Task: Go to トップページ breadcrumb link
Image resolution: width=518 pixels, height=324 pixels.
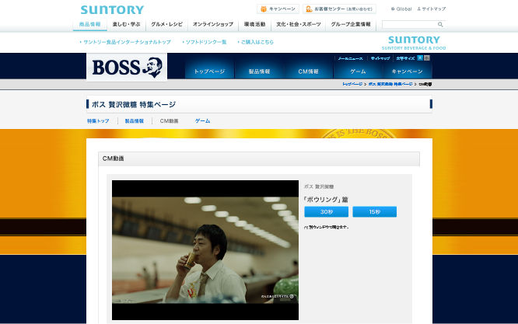Action: (x=352, y=84)
